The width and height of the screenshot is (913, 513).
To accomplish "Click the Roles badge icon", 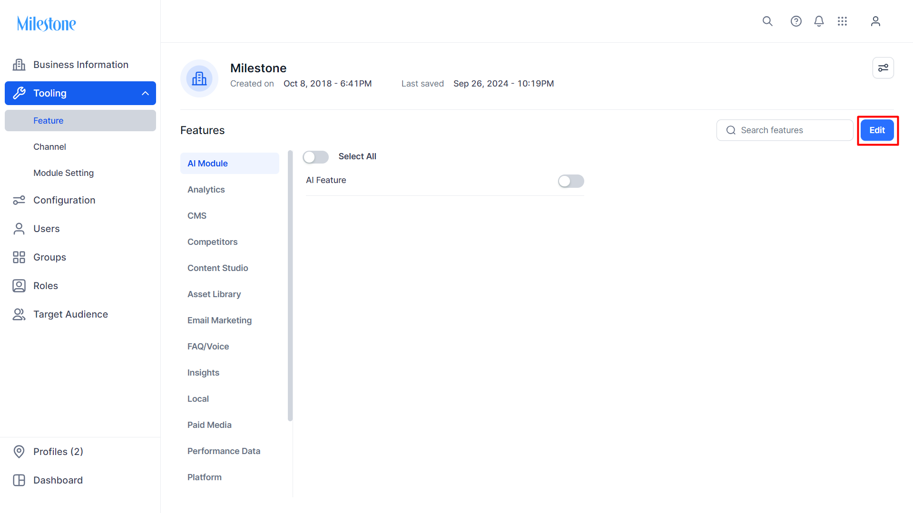I will point(19,286).
